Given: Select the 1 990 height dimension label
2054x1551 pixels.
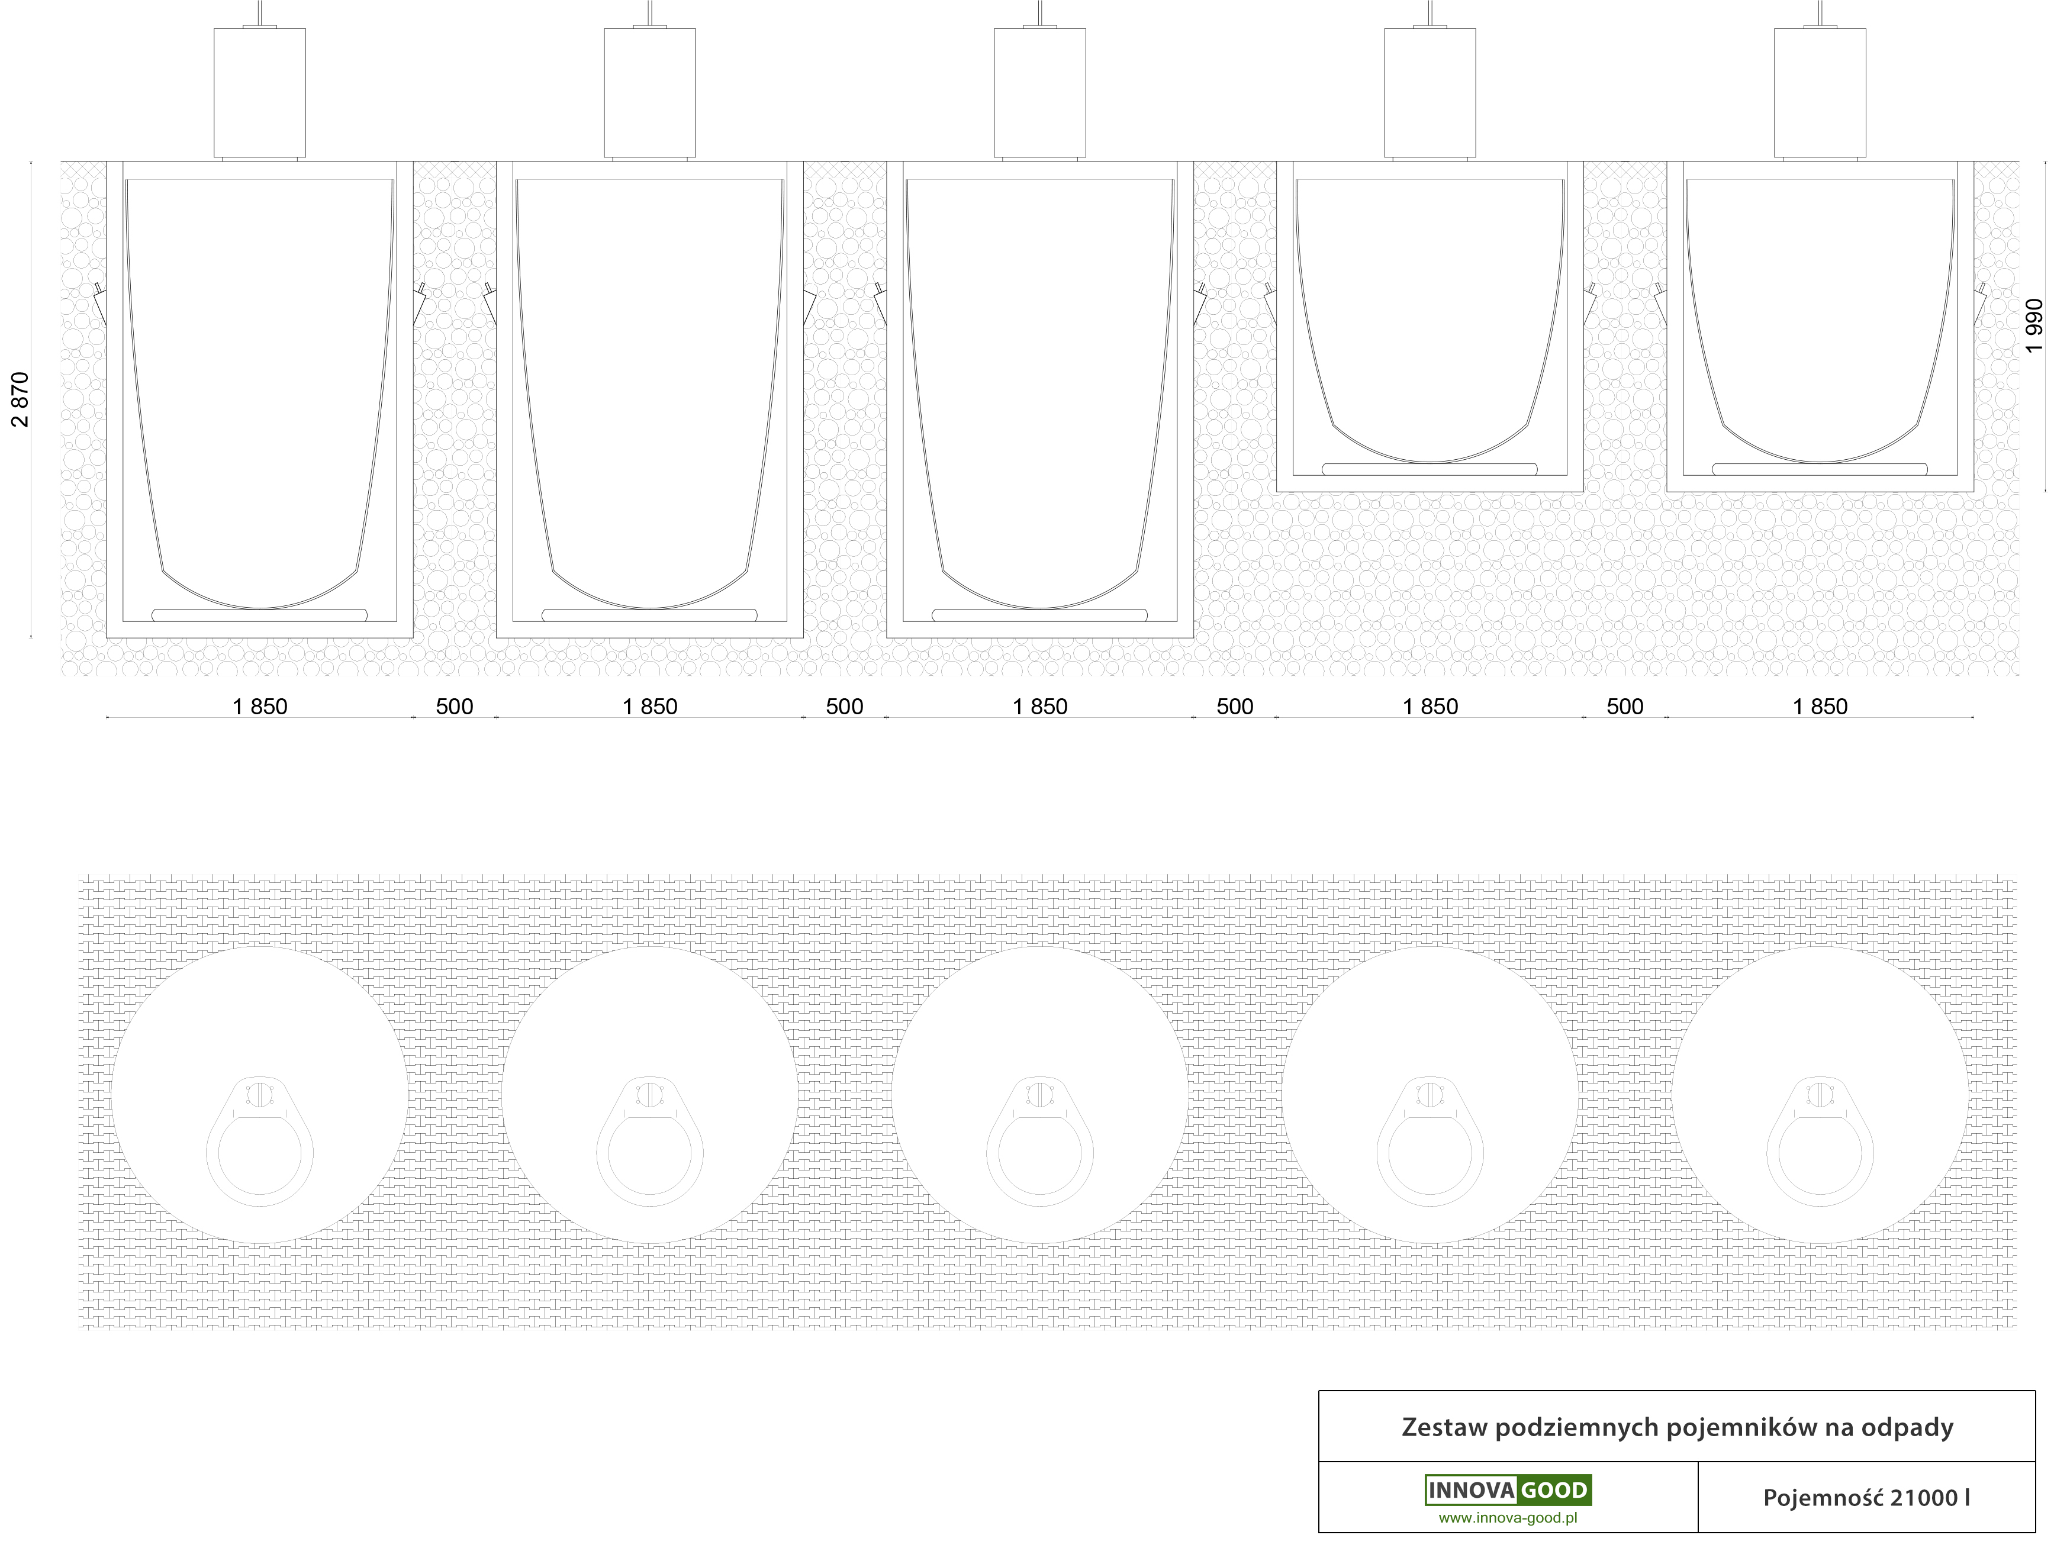Looking at the screenshot, I should [2034, 326].
